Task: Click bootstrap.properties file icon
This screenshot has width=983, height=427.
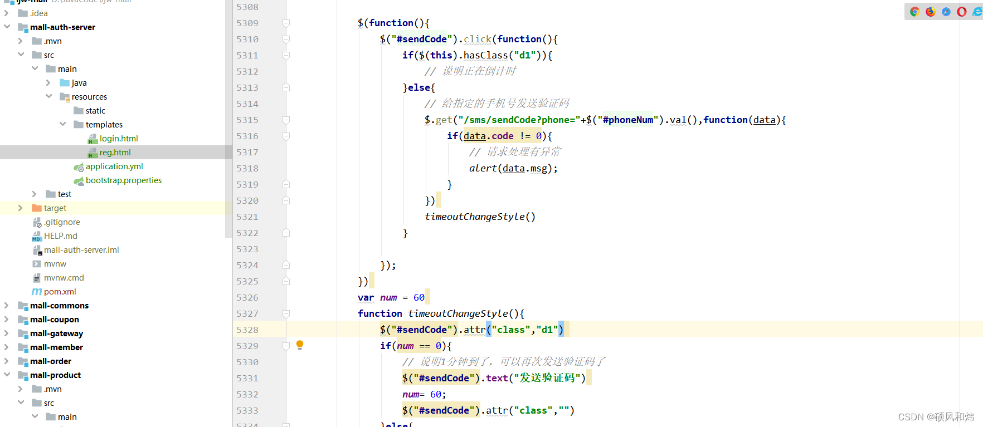Action: [x=79, y=180]
